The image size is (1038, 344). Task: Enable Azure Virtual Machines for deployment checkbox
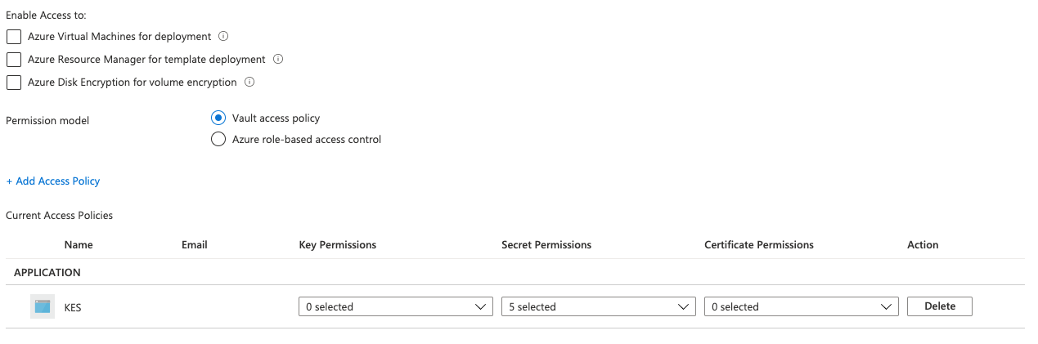pos(14,37)
